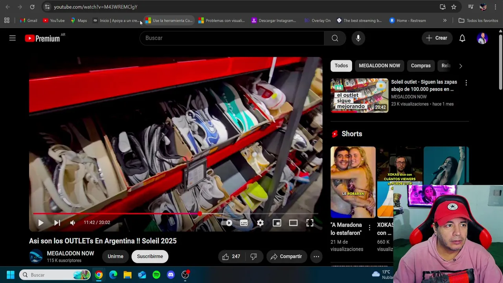Open the media control toolbar icon
This screenshot has height=283, width=503.
pyautogui.click(x=471, y=7)
